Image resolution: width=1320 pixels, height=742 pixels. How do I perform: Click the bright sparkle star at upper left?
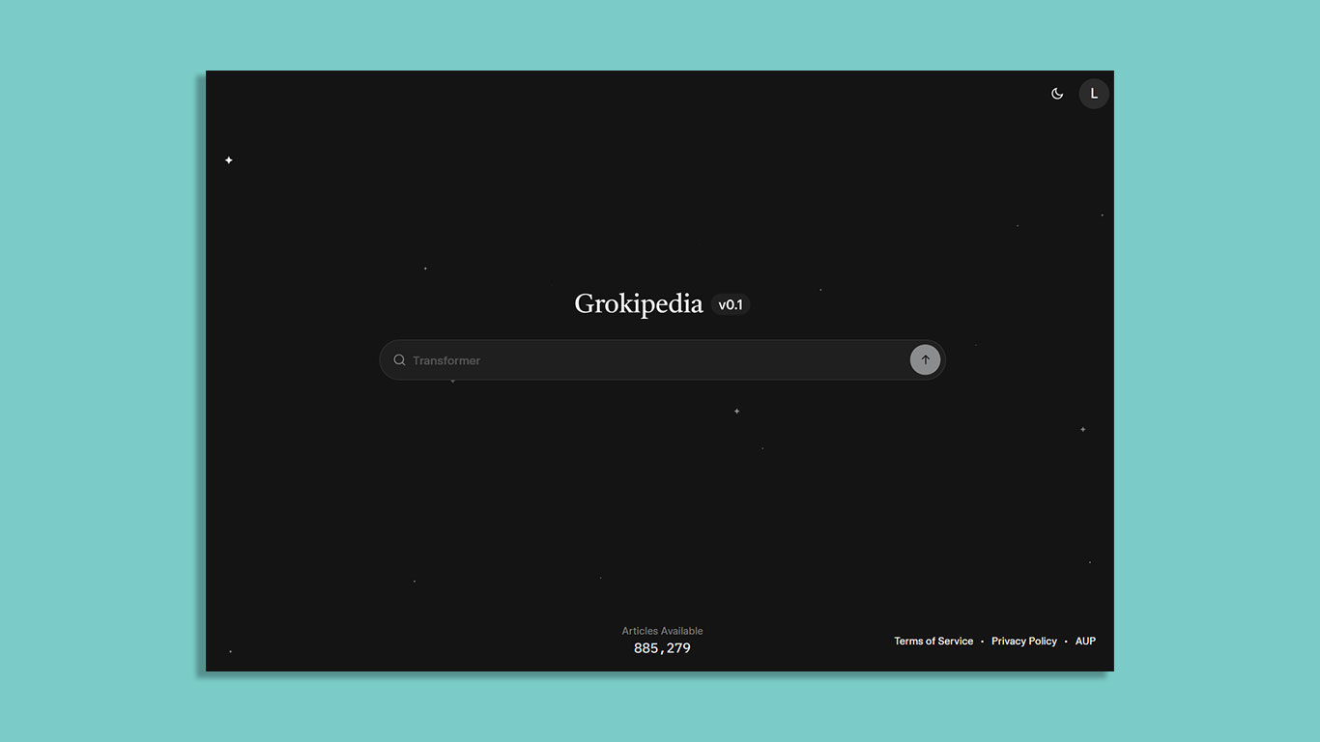coord(229,160)
